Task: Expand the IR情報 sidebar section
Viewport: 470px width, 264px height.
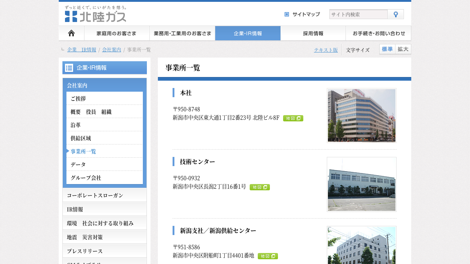Action: (x=105, y=209)
